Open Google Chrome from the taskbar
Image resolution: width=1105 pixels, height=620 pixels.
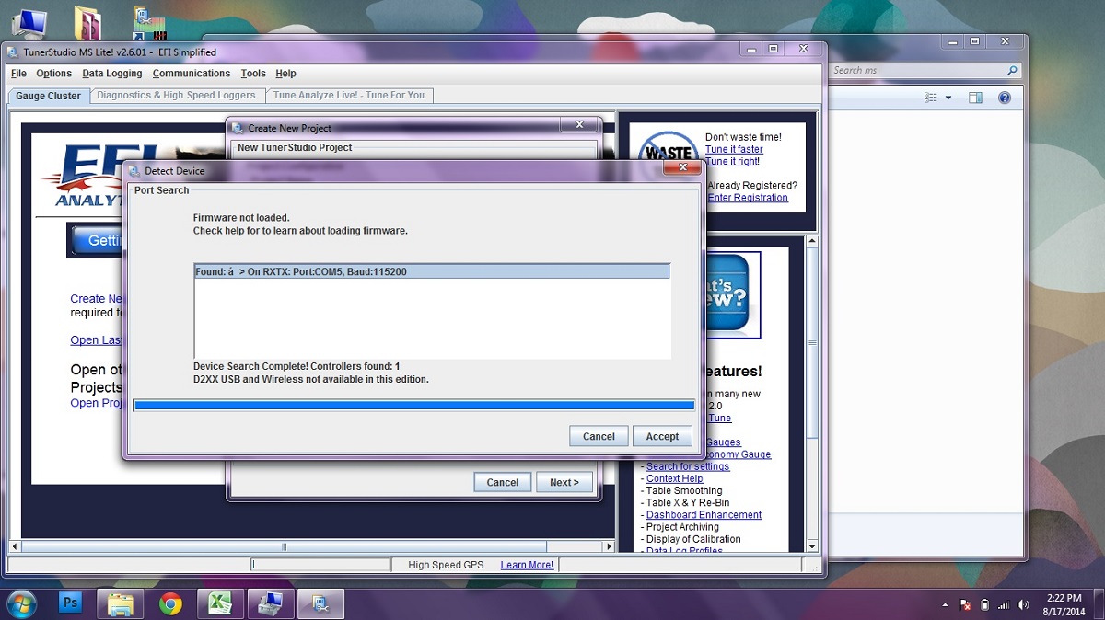click(170, 603)
